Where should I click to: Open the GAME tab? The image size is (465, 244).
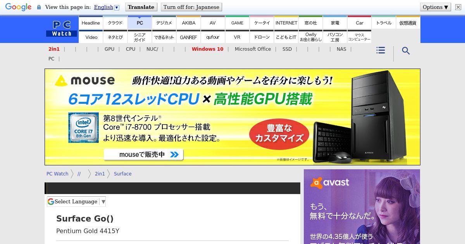coord(237,22)
